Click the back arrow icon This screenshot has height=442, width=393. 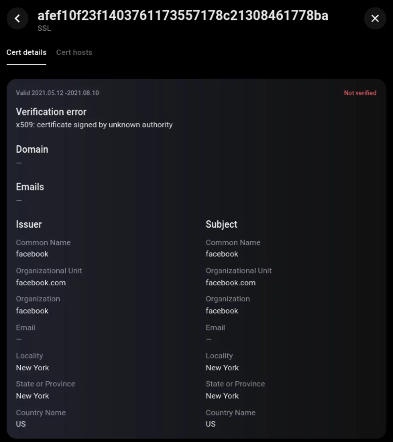pyautogui.click(x=17, y=18)
